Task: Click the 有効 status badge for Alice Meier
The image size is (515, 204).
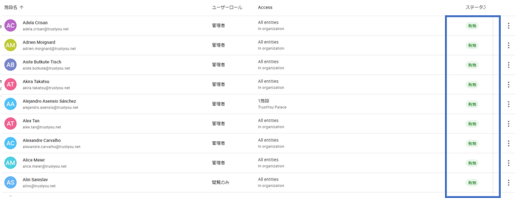Action: pyautogui.click(x=472, y=163)
